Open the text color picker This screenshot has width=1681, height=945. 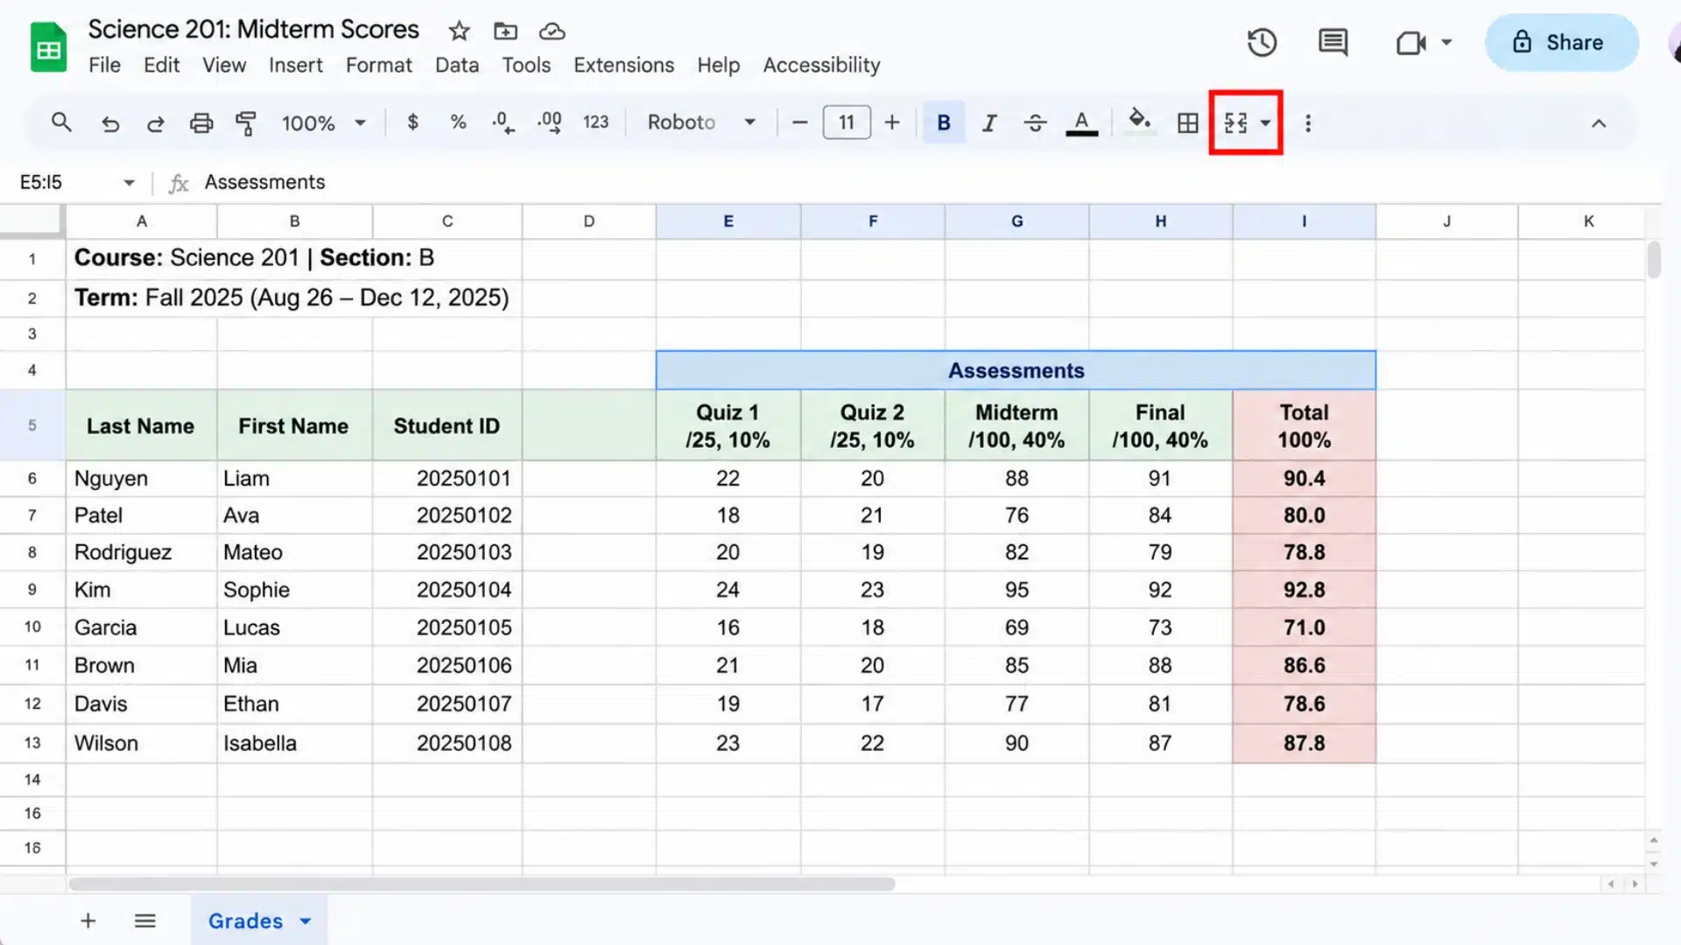1081,123
